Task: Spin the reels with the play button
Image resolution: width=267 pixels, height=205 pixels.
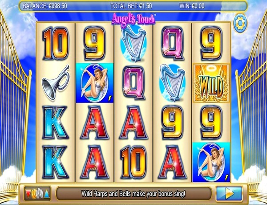Action: (x=229, y=193)
